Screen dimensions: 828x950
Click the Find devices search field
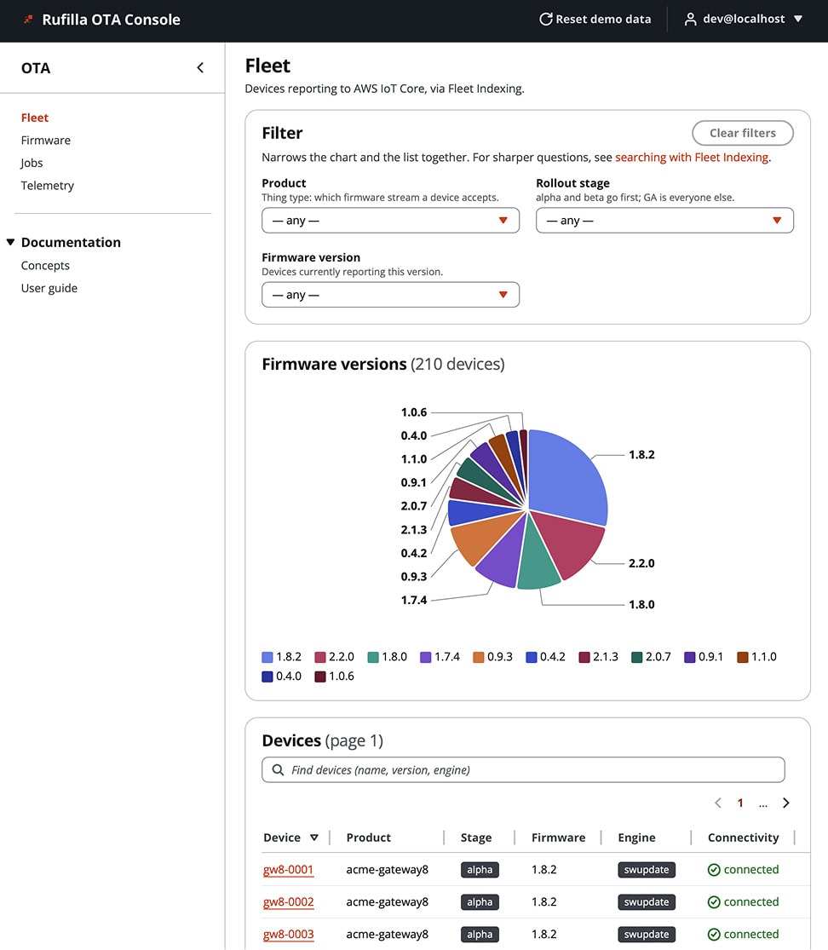tap(523, 769)
